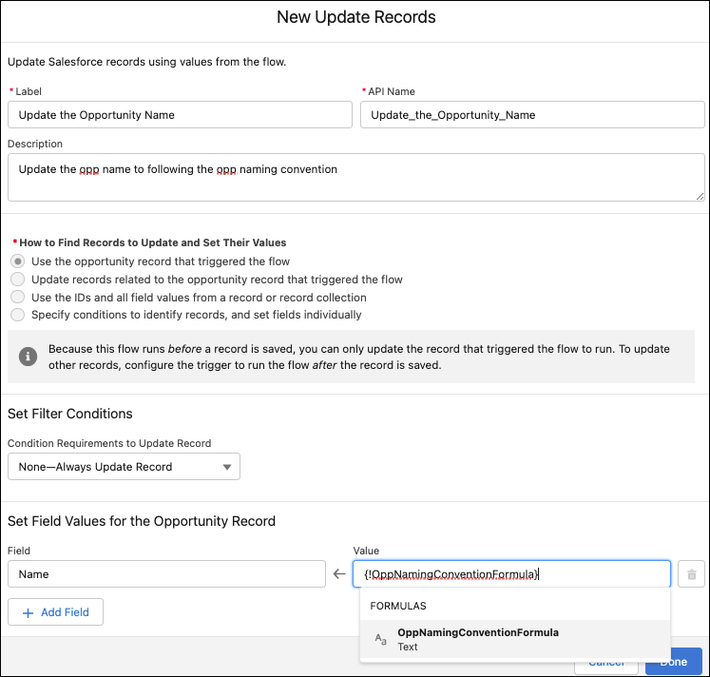Click the FORMULAS heading in the dropdown
710x677 pixels.
point(398,606)
